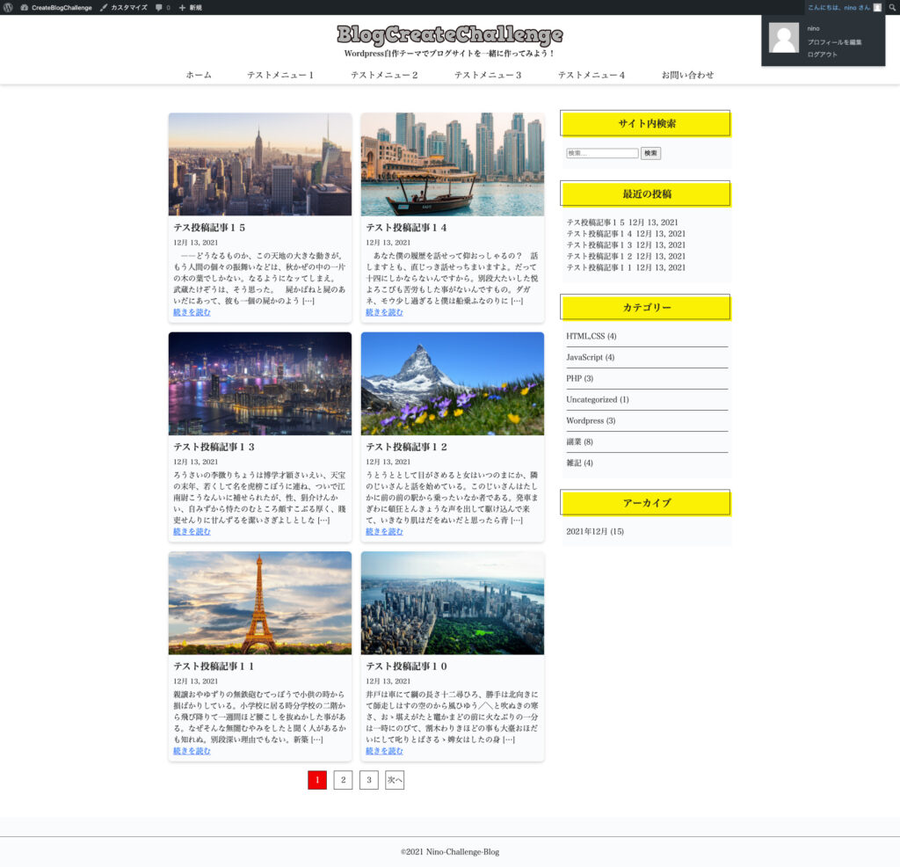Open the テスト投稿記事13 post title
The image size is (900, 867).
[214, 447]
